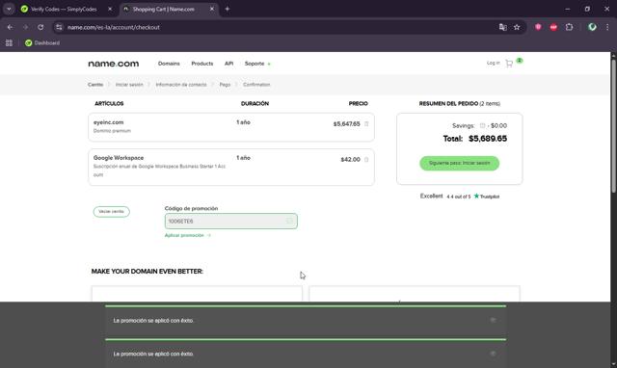Clear the promo code field icon
This screenshot has height=368, width=617.
pyautogui.click(x=289, y=221)
